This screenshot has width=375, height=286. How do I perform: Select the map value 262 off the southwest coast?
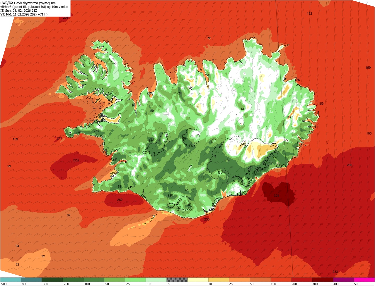coord(120,200)
